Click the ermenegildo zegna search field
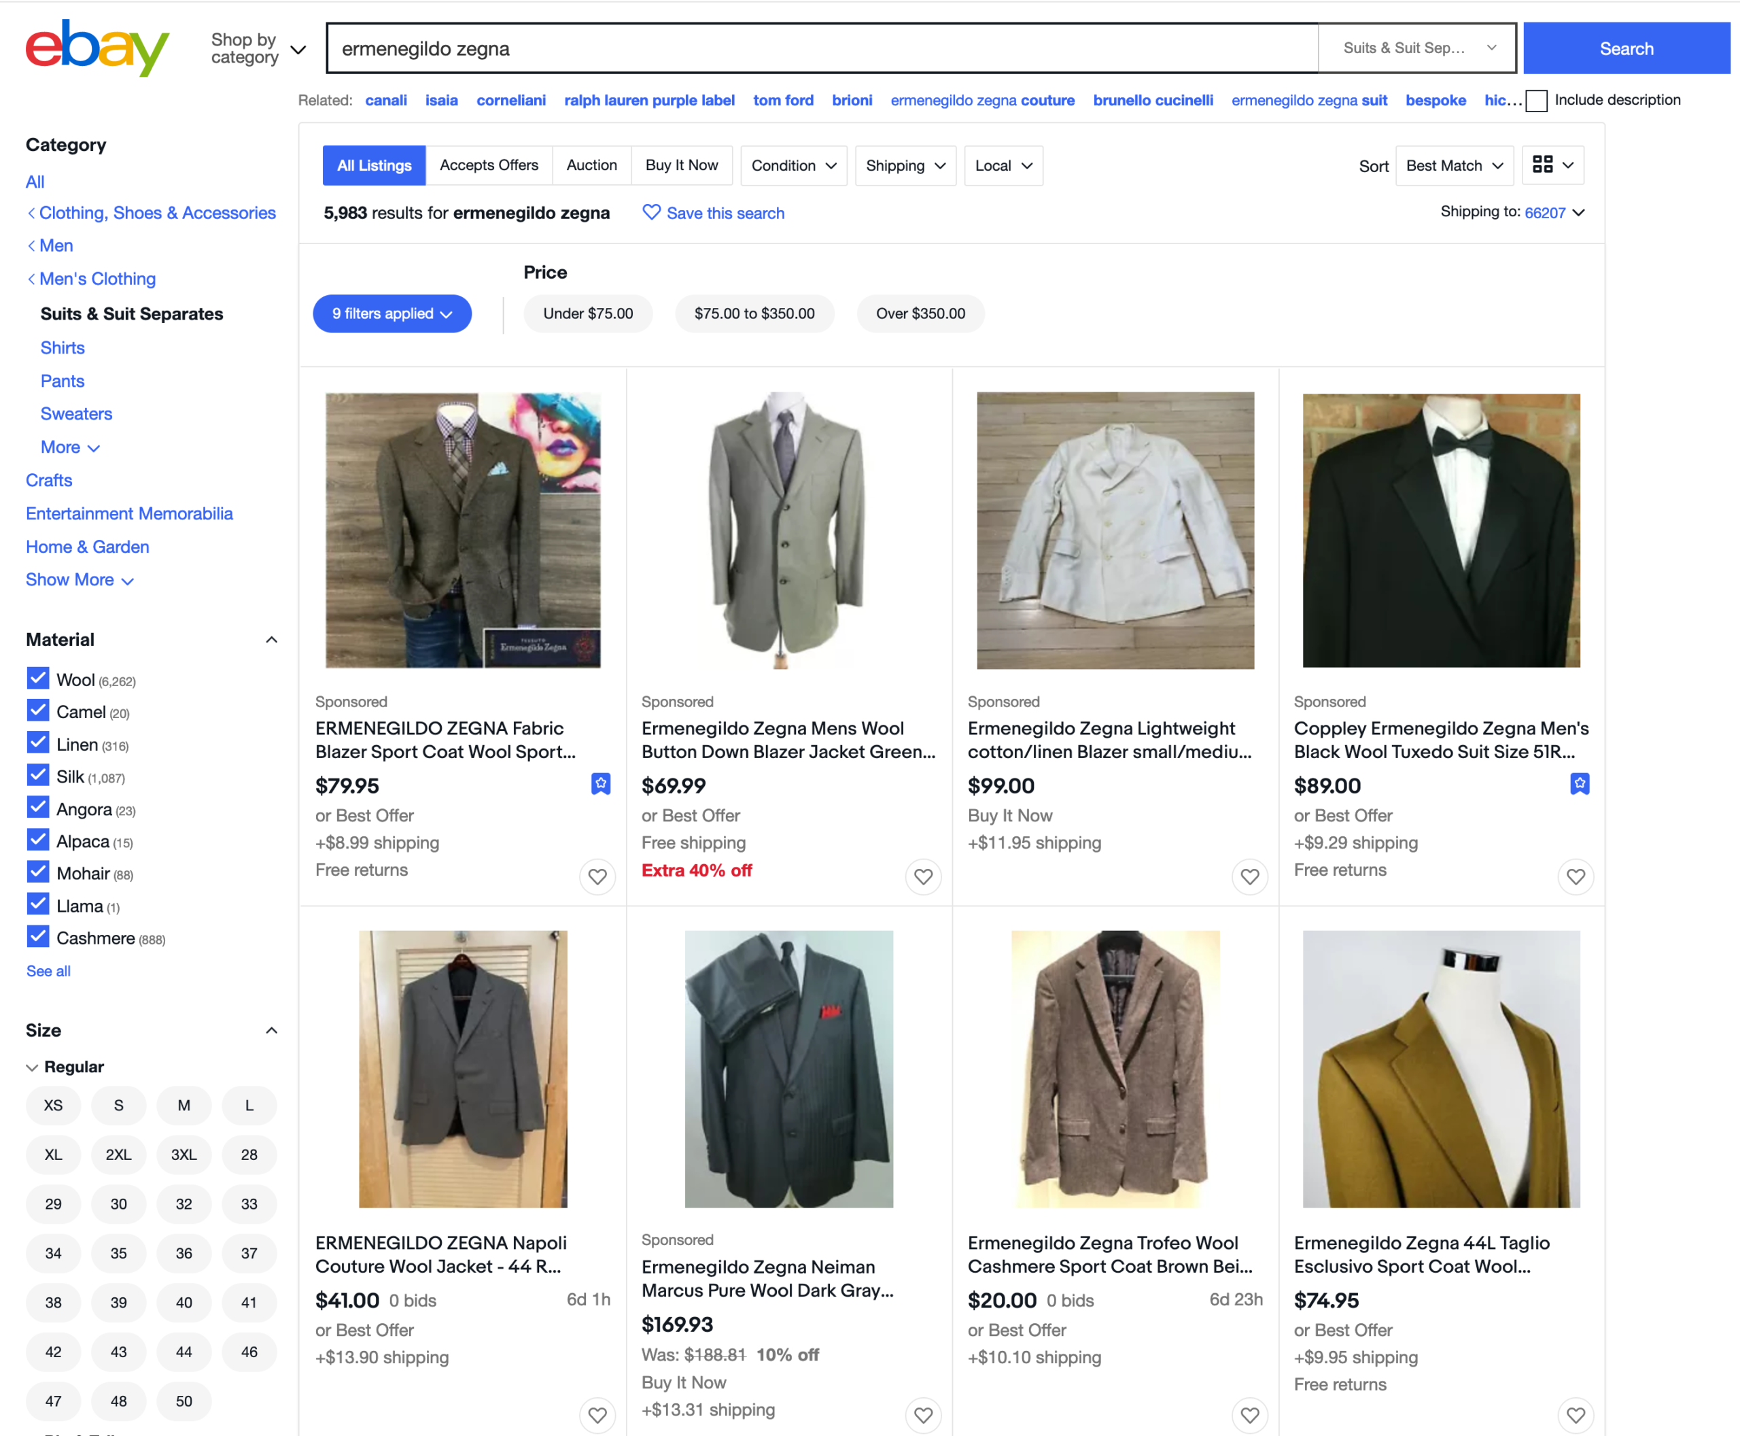 (822, 48)
